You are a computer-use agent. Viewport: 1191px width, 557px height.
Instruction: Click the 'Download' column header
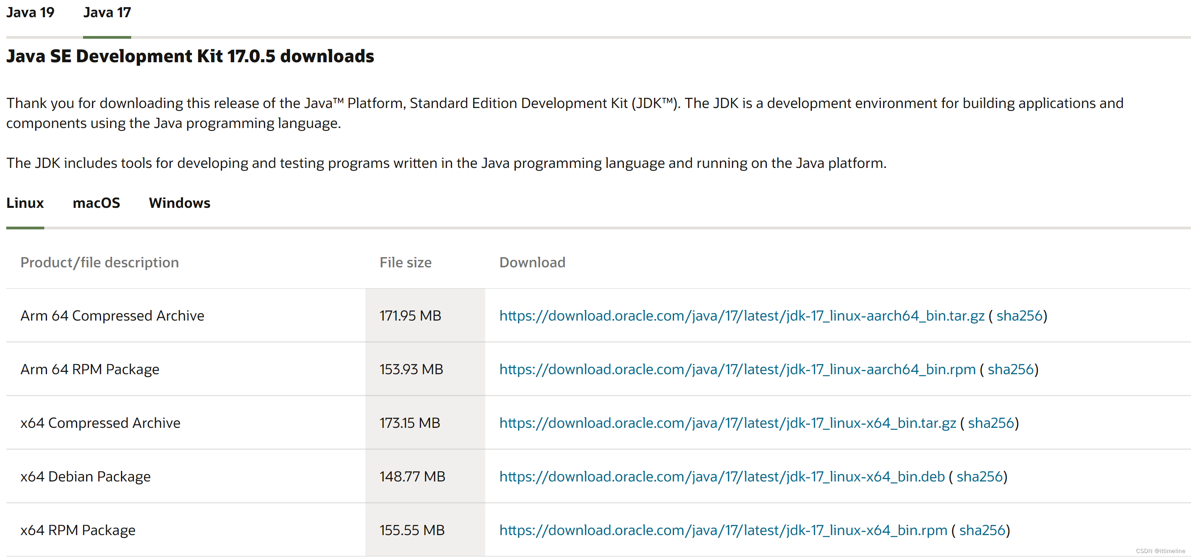pyautogui.click(x=532, y=263)
